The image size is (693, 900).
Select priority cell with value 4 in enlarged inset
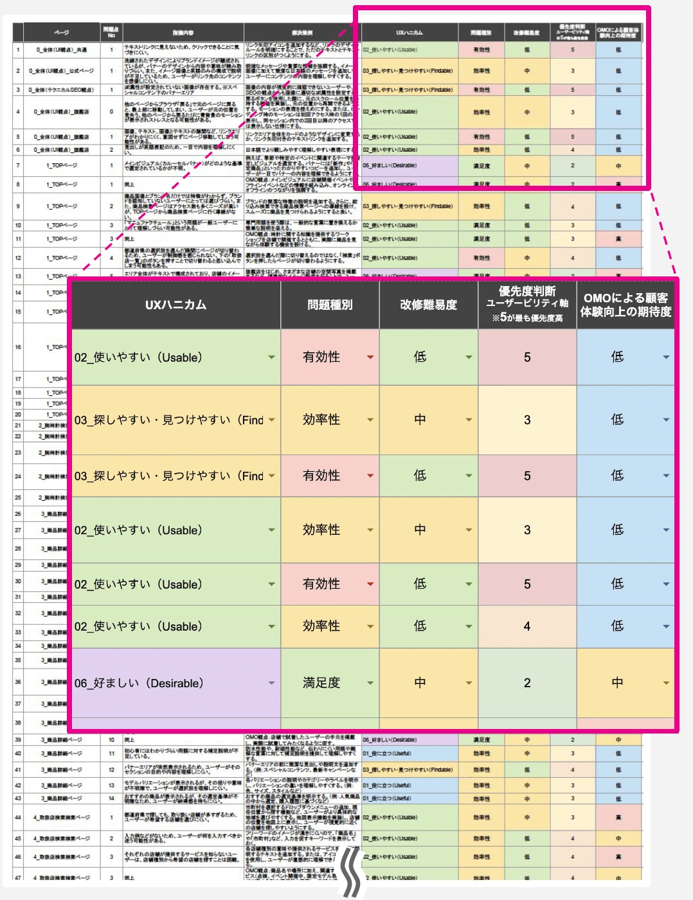coord(527,626)
